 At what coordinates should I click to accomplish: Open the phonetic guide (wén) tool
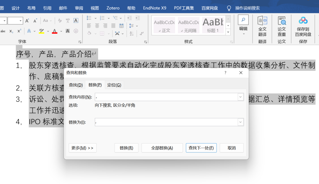[68, 21]
